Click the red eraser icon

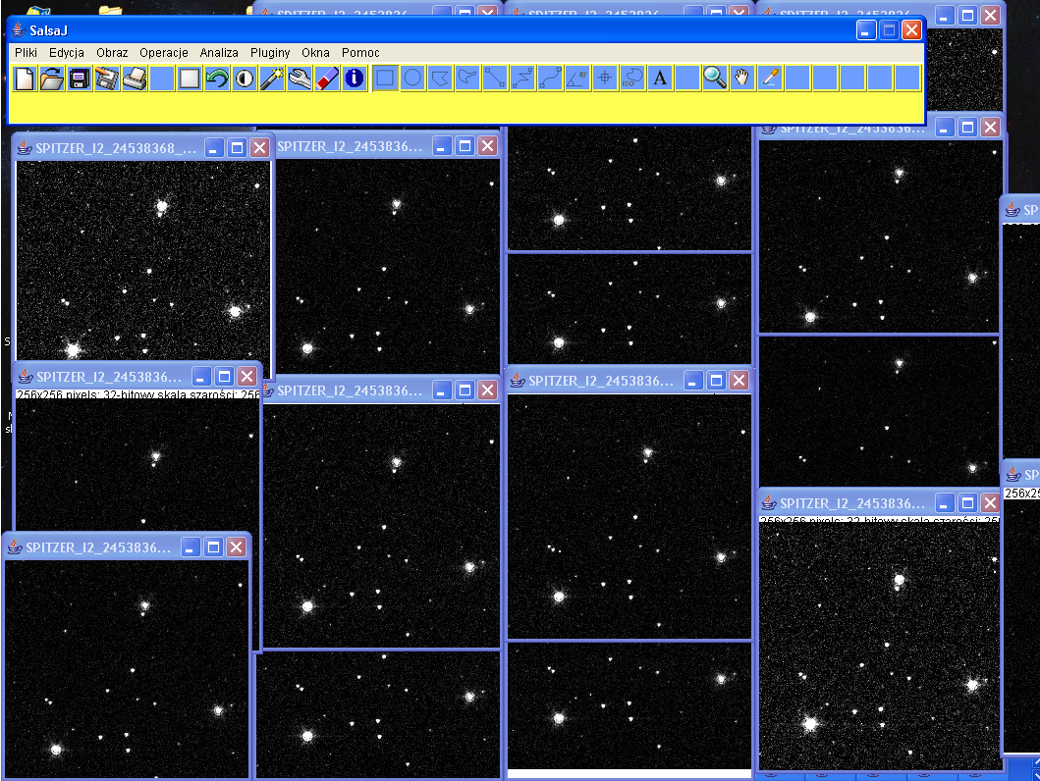(327, 78)
